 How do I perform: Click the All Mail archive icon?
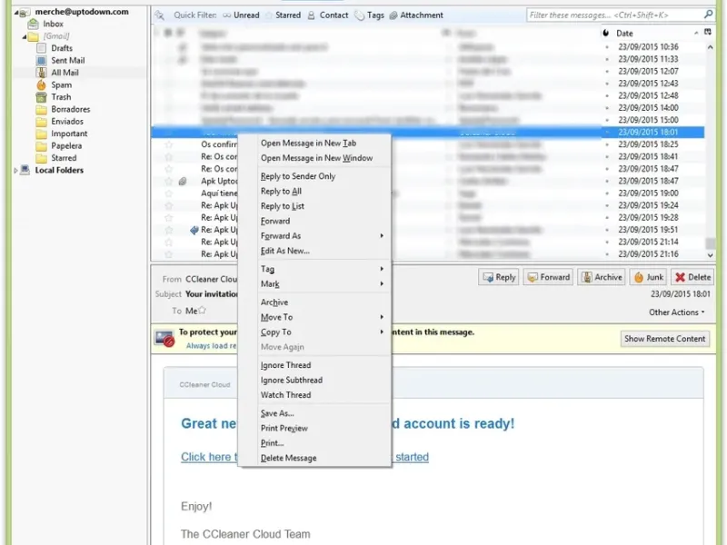(x=41, y=73)
